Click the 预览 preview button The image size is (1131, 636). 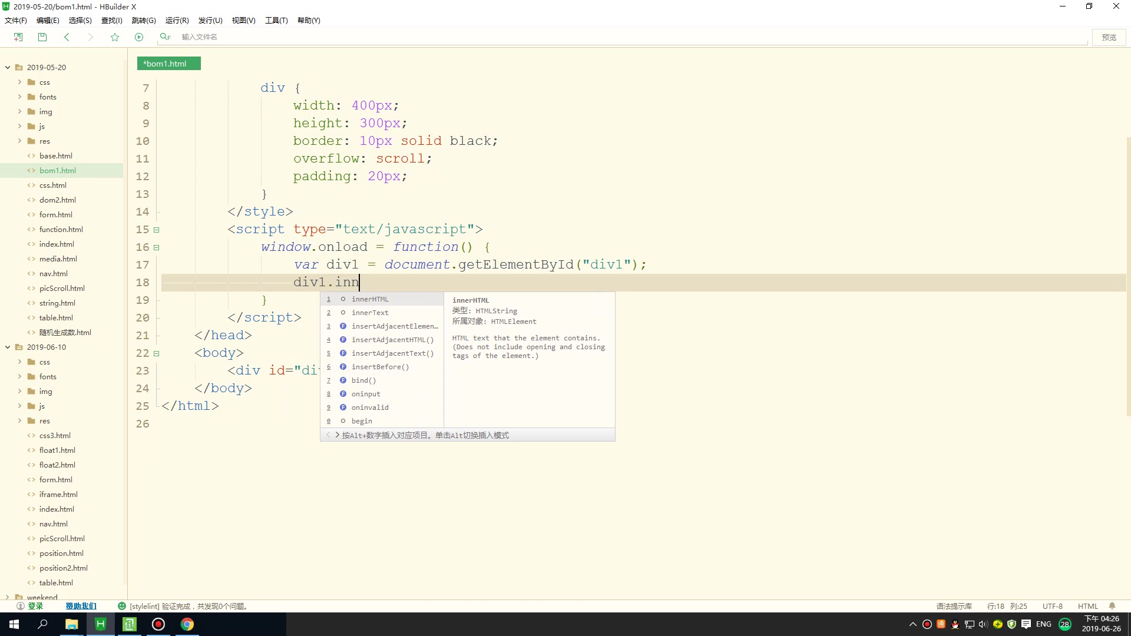click(1109, 37)
